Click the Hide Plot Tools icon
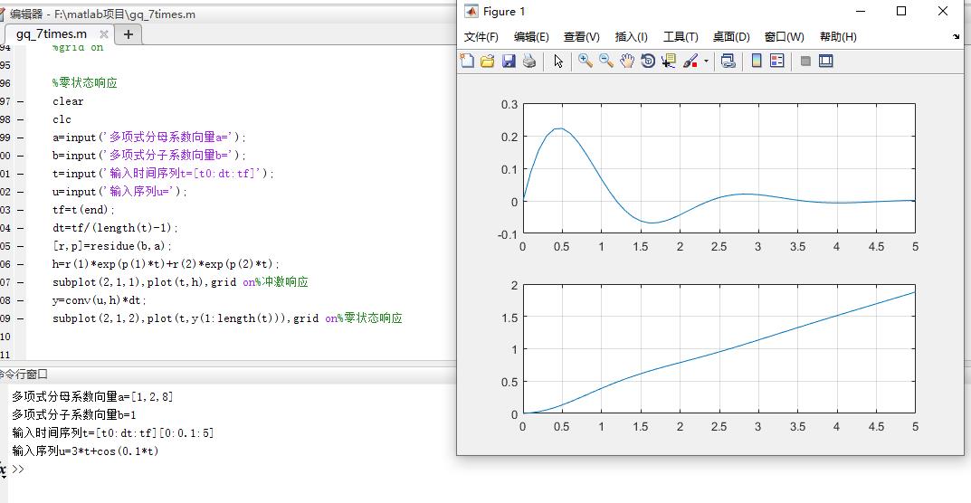 click(x=805, y=62)
